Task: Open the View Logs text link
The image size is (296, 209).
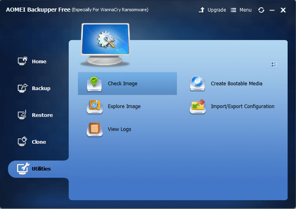Action: click(x=119, y=129)
